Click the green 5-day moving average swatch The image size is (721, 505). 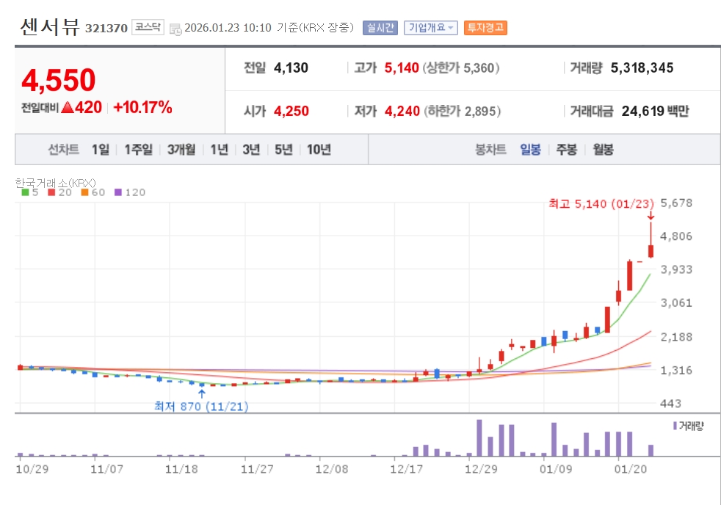[x=26, y=192]
